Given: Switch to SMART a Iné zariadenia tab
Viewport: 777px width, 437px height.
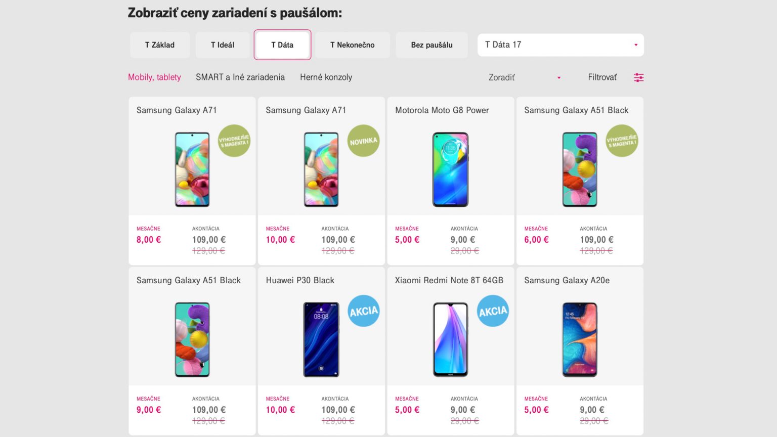Looking at the screenshot, I should [x=240, y=77].
